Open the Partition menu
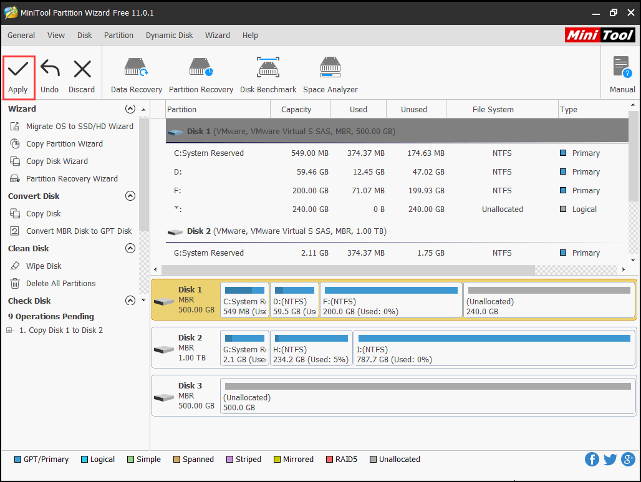 pyautogui.click(x=118, y=36)
